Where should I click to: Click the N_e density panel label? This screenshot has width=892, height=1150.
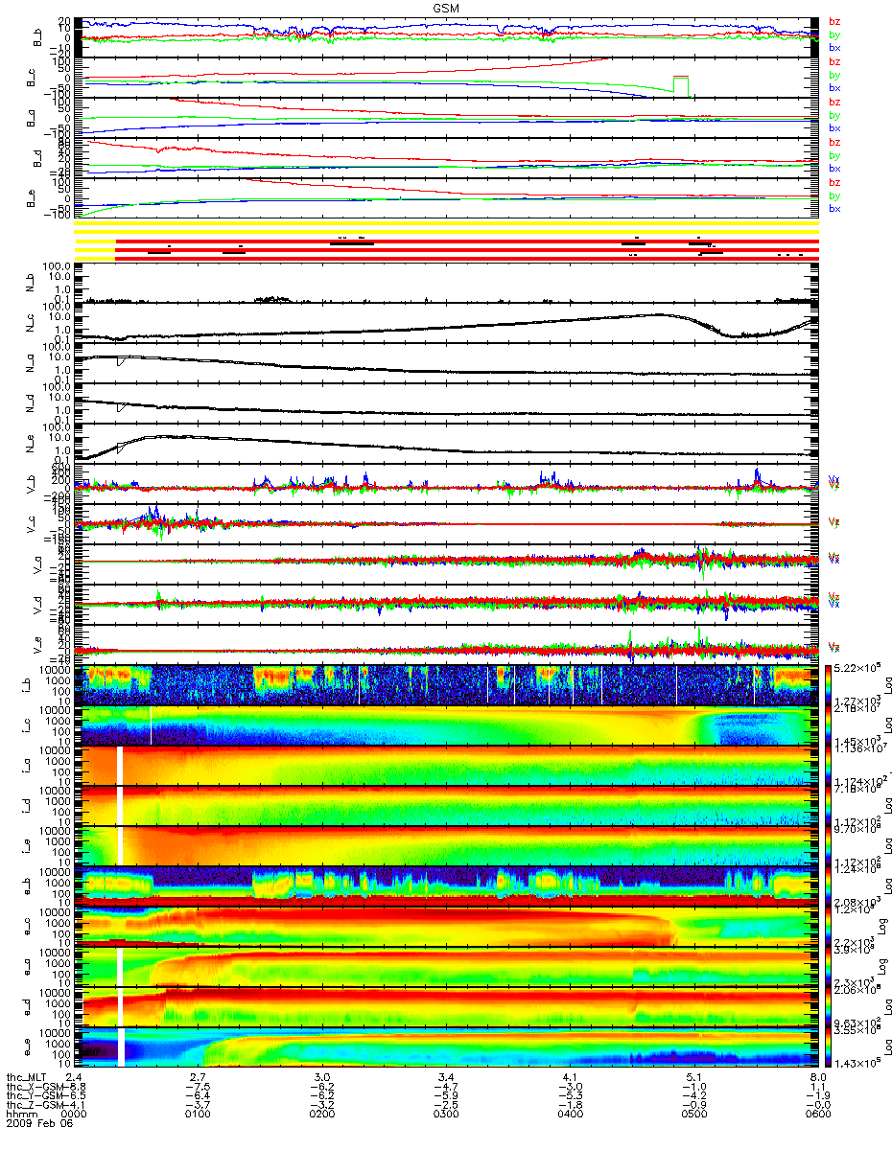coord(31,445)
